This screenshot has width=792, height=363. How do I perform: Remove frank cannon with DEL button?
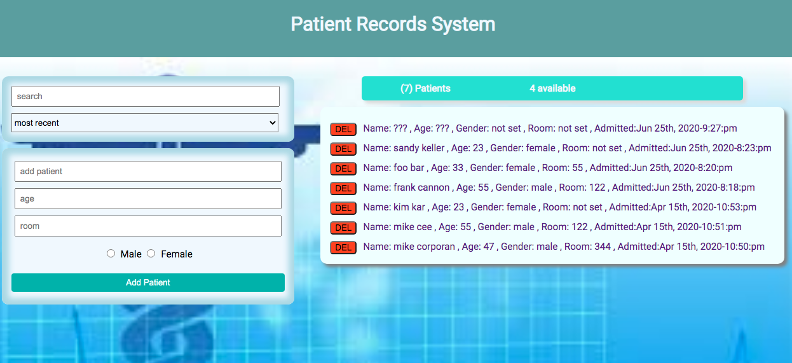click(343, 188)
